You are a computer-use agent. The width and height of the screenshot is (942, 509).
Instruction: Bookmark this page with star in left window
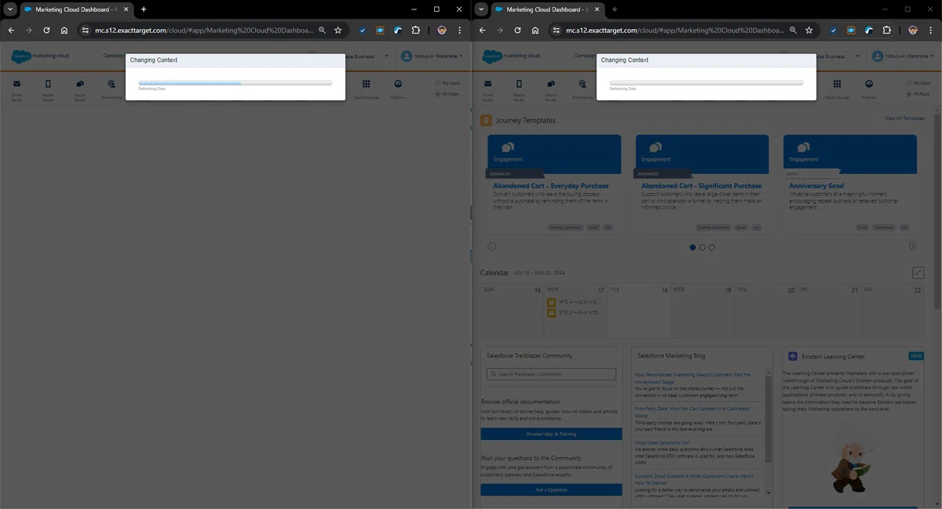(x=338, y=30)
